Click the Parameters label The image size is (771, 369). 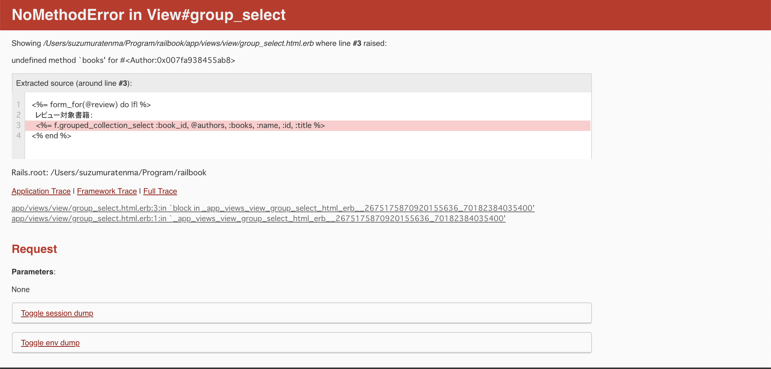33,272
